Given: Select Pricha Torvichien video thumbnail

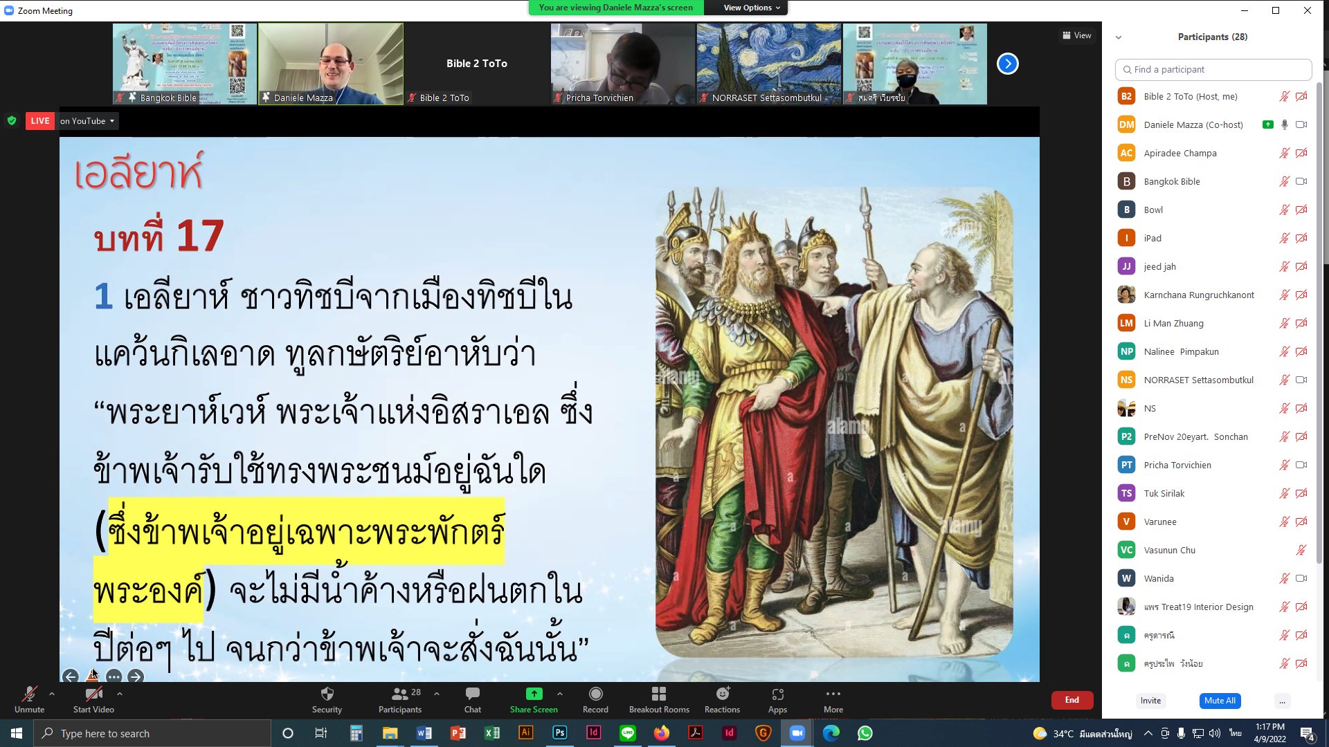Looking at the screenshot, I should [623, 64].
